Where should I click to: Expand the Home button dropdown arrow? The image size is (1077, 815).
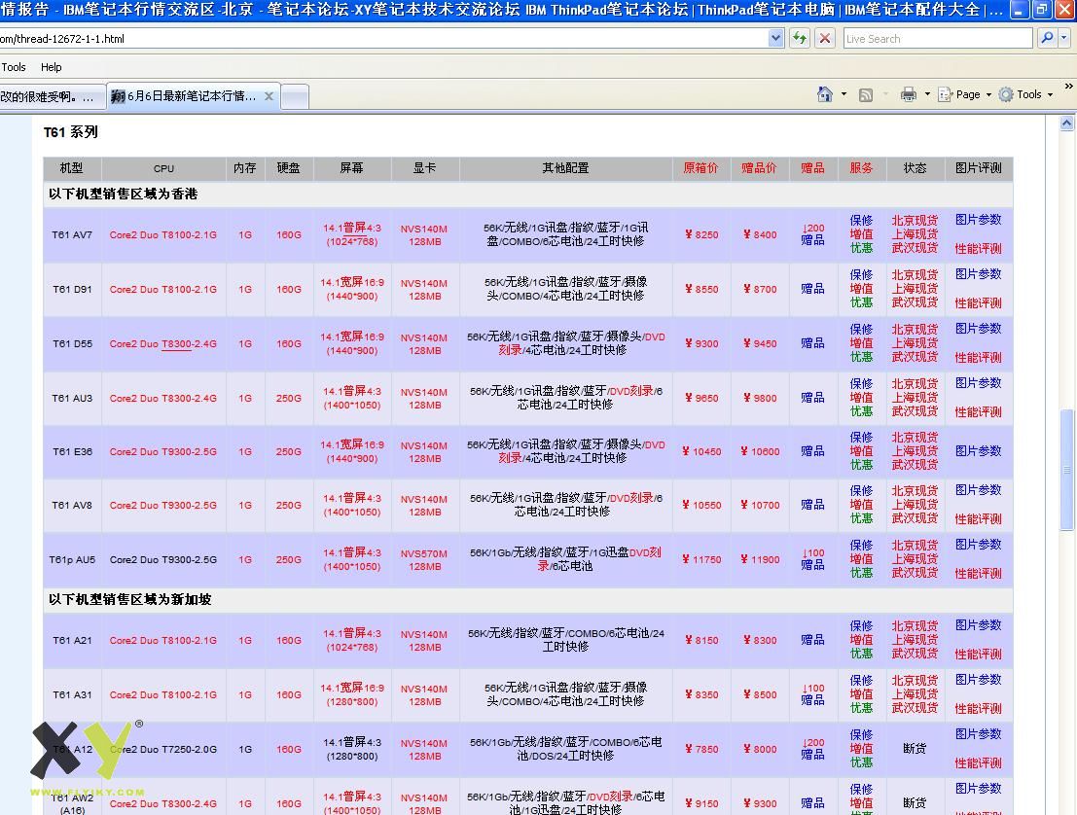(x=844, y=94)
